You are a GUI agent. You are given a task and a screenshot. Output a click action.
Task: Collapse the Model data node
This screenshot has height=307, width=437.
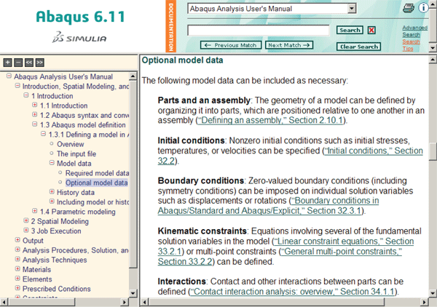pyautogui.click(x=52, y=163)
